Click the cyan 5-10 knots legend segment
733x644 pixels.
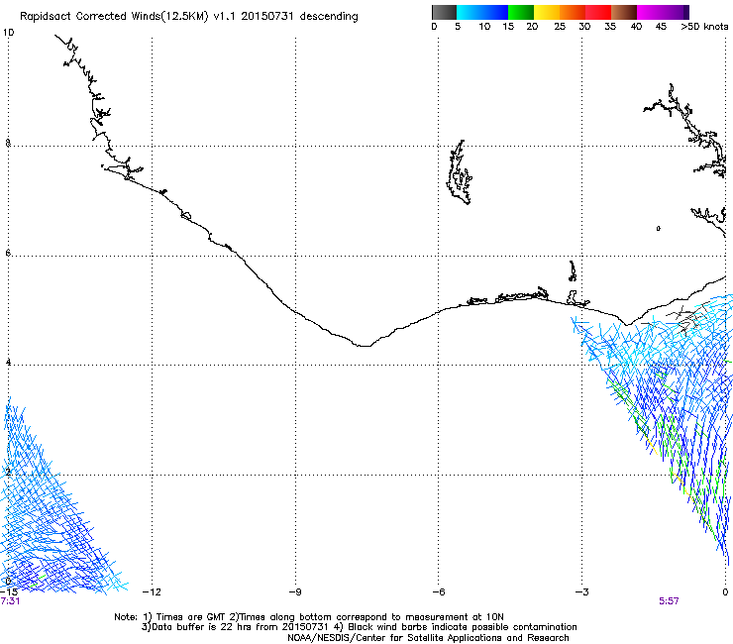pos(470,12)
